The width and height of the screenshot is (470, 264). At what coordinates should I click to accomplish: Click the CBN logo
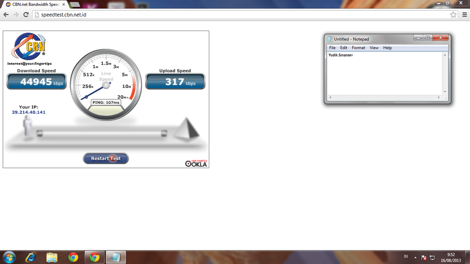(x=29, y=47)
